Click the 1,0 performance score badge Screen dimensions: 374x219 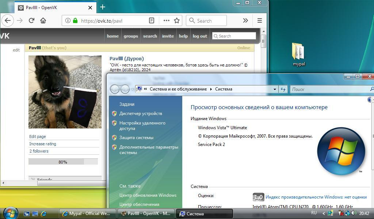pos(258,197)
